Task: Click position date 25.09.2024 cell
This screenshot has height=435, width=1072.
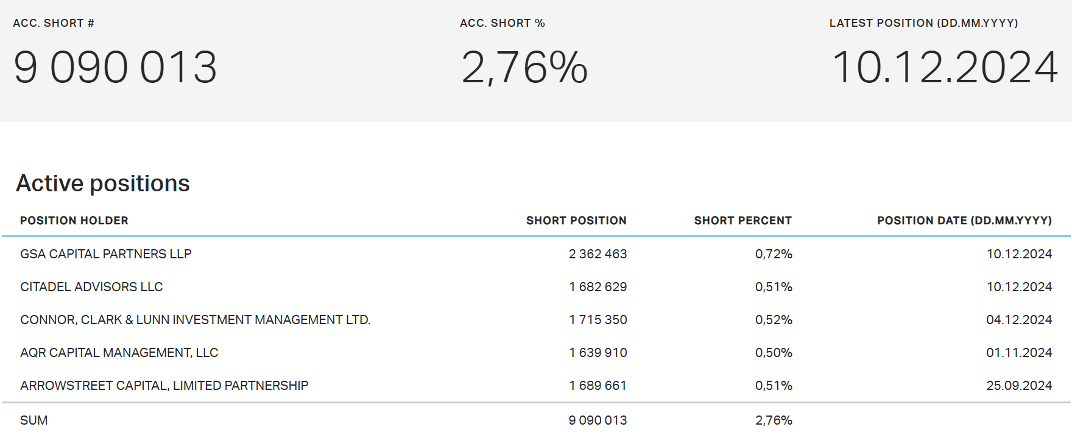Action: tap(1019, 386)
